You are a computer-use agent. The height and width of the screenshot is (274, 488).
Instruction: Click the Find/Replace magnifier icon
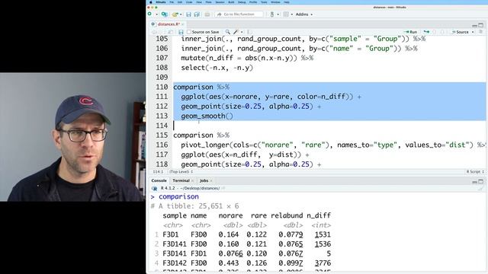pyautogui.click(x=228, y=32)
